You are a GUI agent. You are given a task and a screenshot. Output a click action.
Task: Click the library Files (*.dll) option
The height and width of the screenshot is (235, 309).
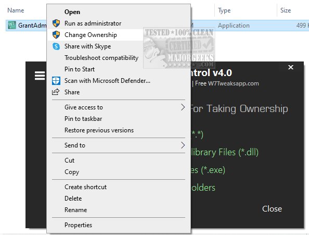click(x=225, y=152)
